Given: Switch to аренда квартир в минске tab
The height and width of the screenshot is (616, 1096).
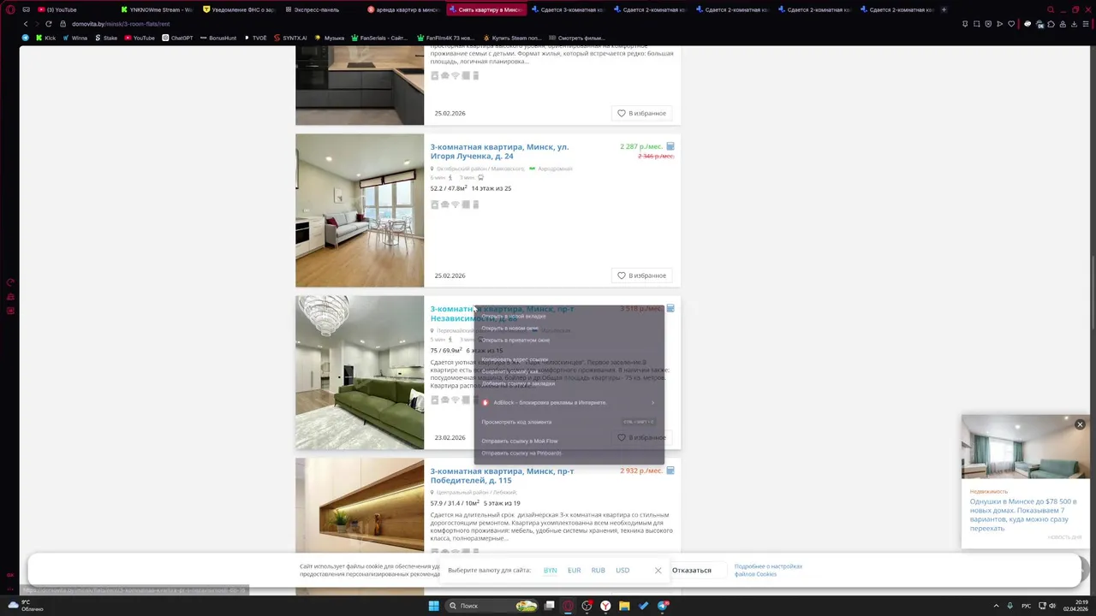Looking at the screenshot, I should 403,9.
